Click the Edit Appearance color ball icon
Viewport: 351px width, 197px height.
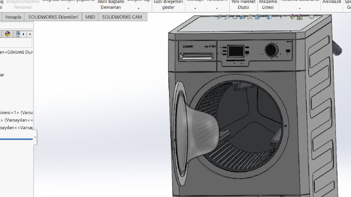292,17
